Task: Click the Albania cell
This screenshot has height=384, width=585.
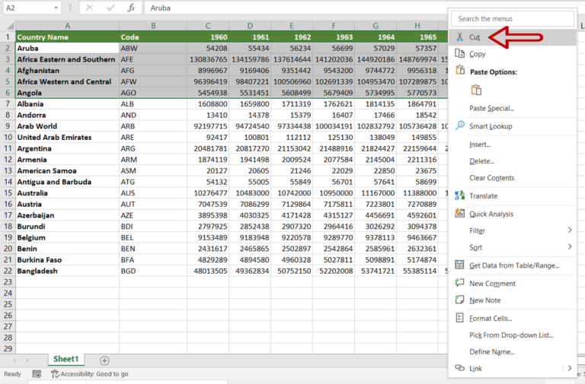Action: tap(67, 104)
